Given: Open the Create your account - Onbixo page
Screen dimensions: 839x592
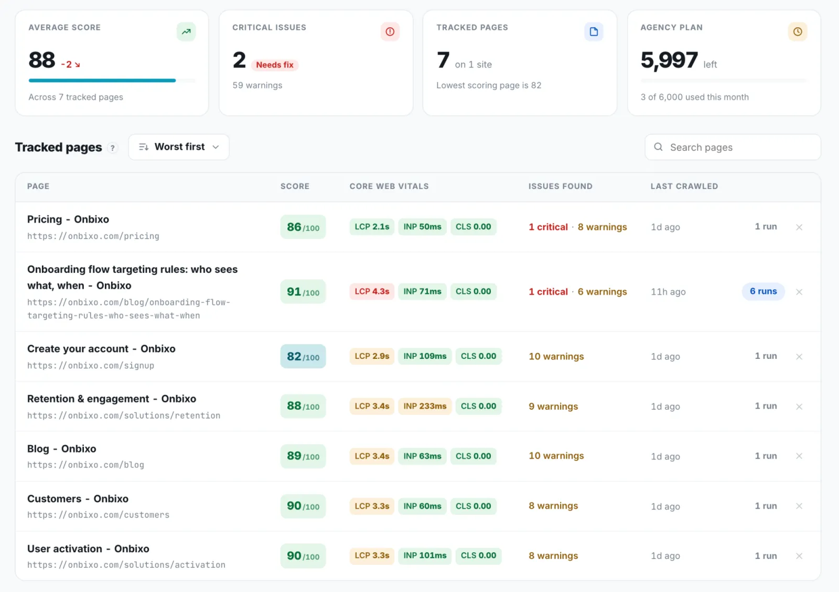Looking at the screenshot, I should click(x=101, y=349).
